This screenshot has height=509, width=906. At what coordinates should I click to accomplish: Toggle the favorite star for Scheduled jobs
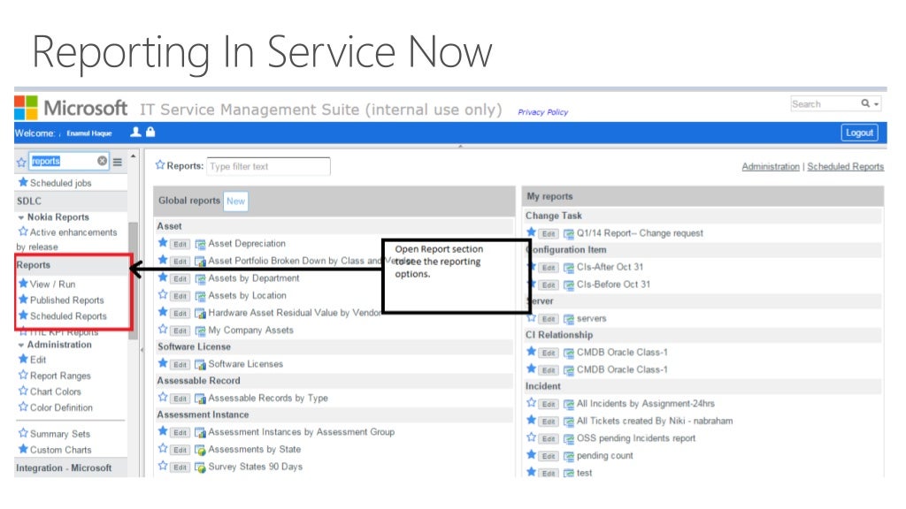pyautogui.click(x=23, y=182)
